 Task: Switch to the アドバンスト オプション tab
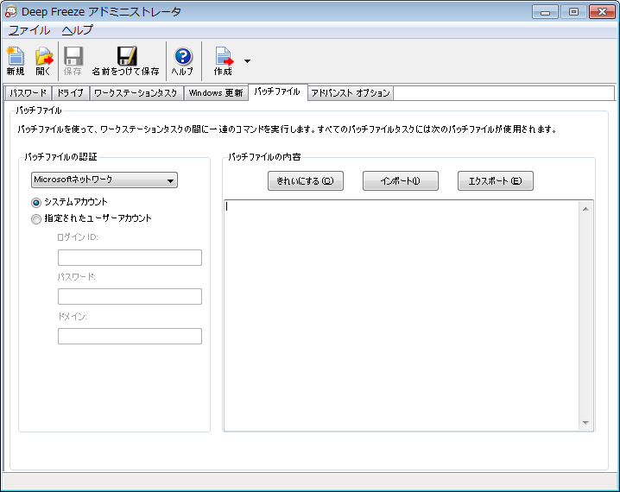(x=351, y=93)
